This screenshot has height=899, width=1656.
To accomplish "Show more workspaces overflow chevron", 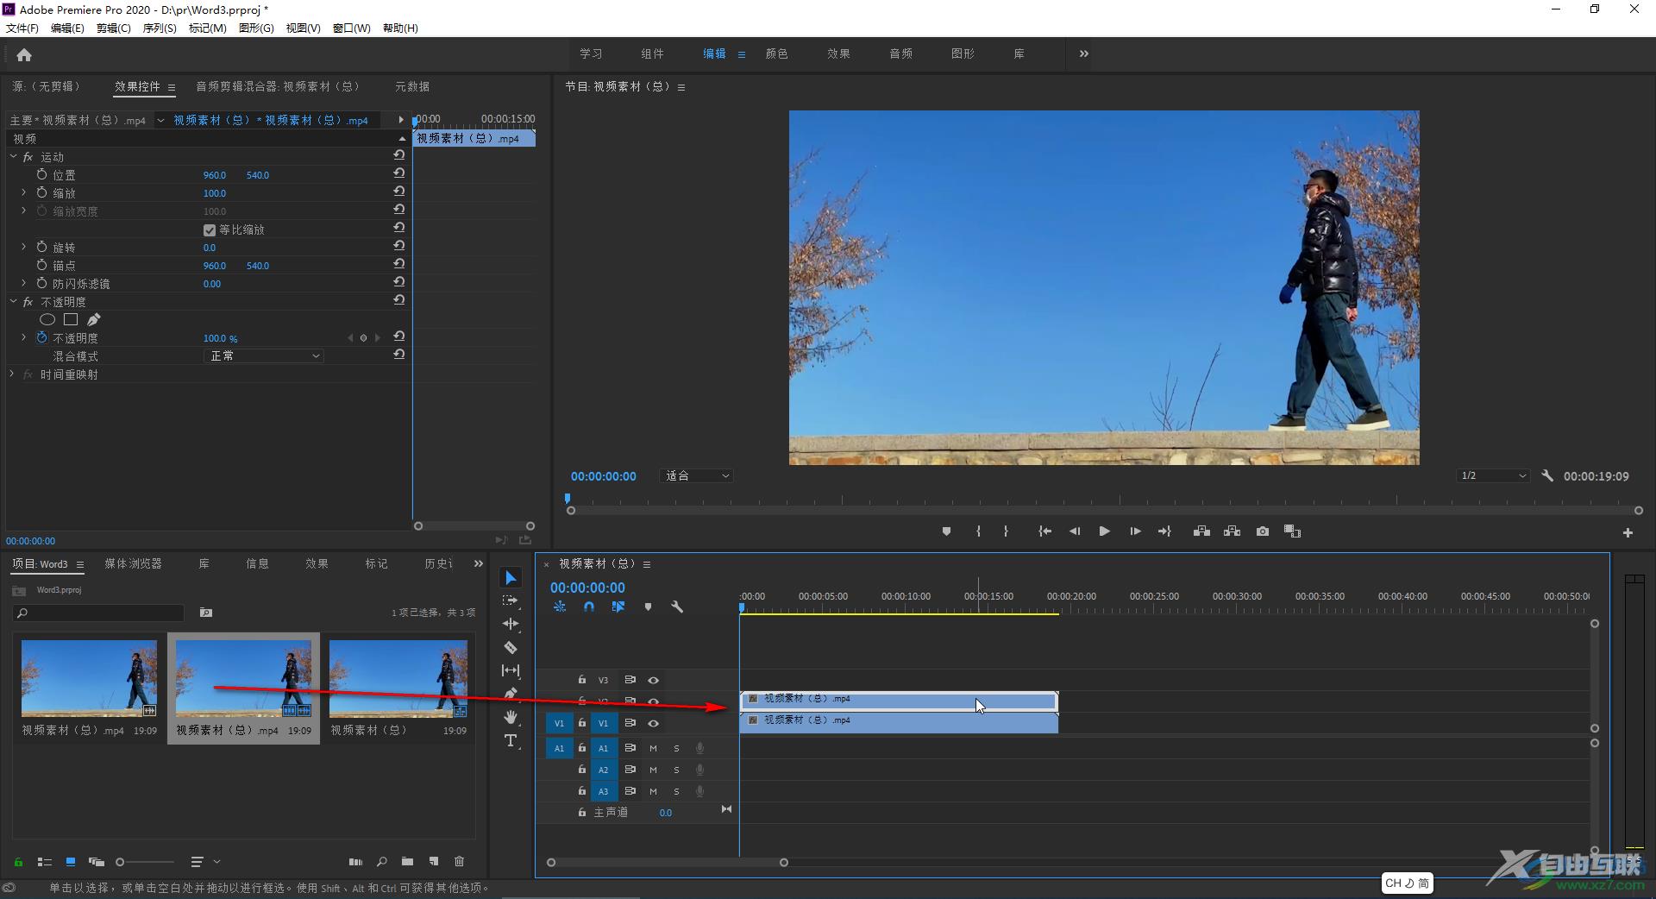I will click(1083, 53).
